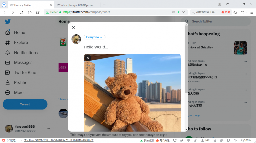This screenshot has height=143, width=256.
Task: Click the Hello World tweet text field
Action: 128,47
